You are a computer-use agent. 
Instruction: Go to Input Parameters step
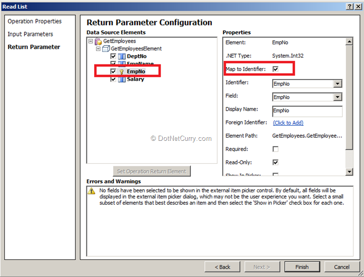point(30,34)
